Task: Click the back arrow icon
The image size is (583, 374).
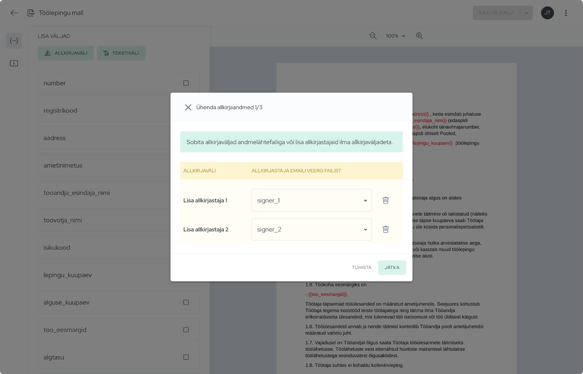Action: (14, 13)
